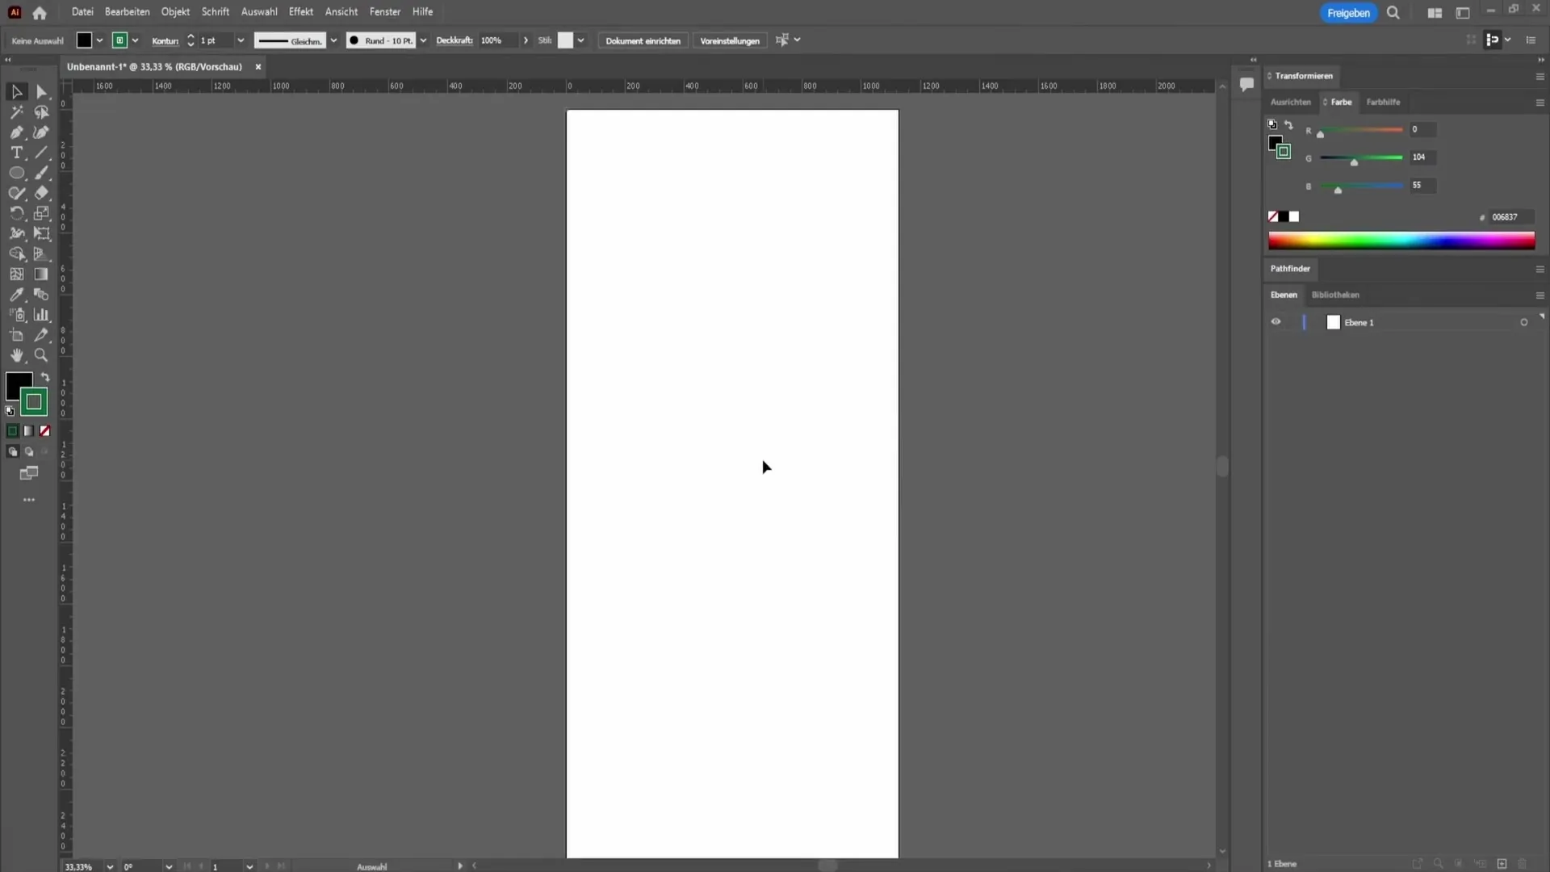Select the Magic Wand tool
Viewport: 1550px width, 872px height.
tap(16, 112)
